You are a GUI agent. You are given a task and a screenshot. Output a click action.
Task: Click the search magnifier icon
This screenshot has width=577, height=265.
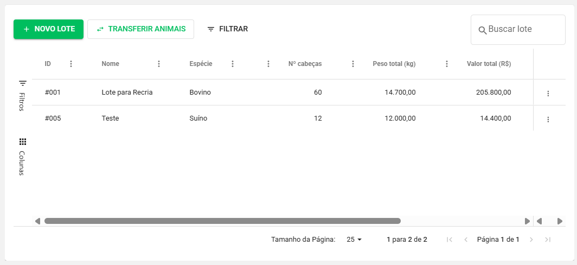pos(482,30)
